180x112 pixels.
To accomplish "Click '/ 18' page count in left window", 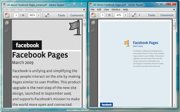I will point(22,15).
